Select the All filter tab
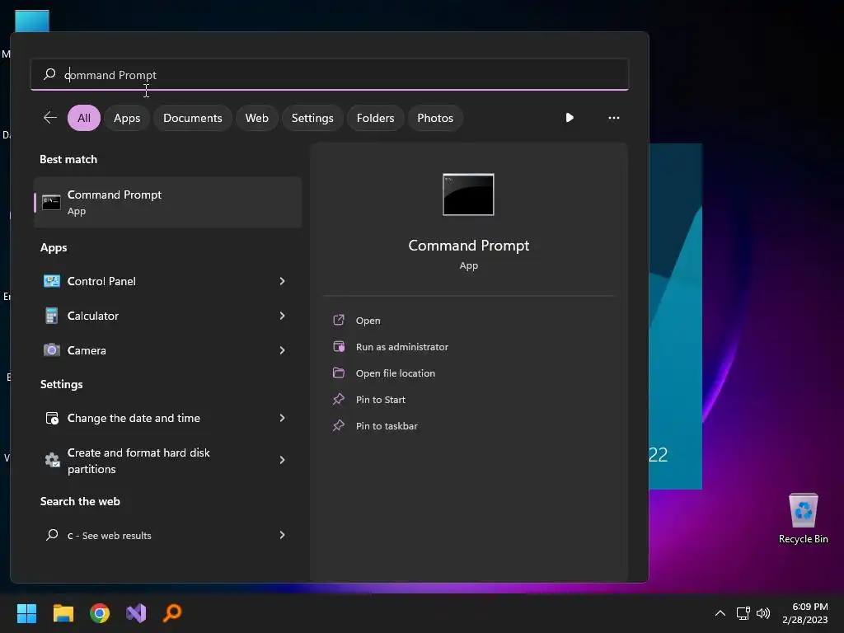The width and height of the screenshot is (844, 633). (84, 118)
